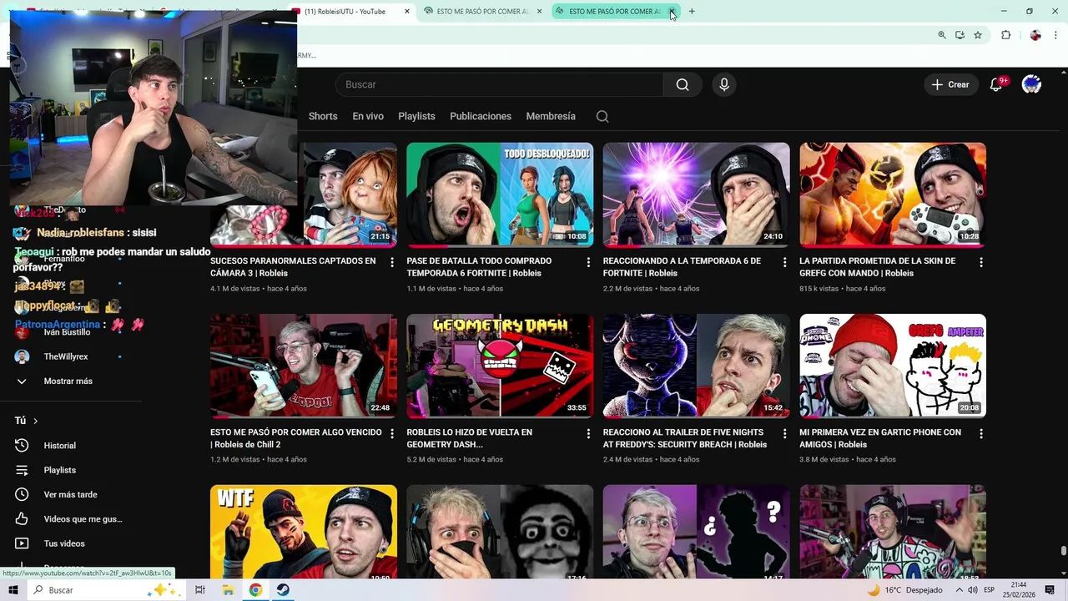The image size is (1068, 601).
Task: Open the GEOMETRY DASH thumbnail
Action: click(500, 366)
